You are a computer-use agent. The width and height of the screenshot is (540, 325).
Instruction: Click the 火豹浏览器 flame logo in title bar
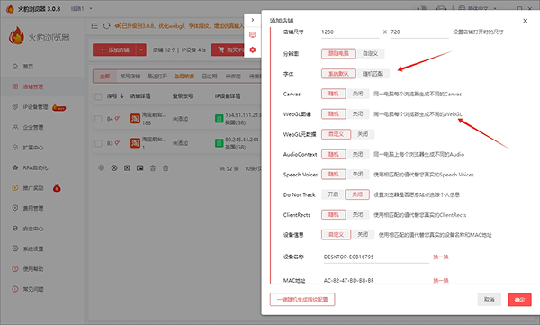point(10,9)
